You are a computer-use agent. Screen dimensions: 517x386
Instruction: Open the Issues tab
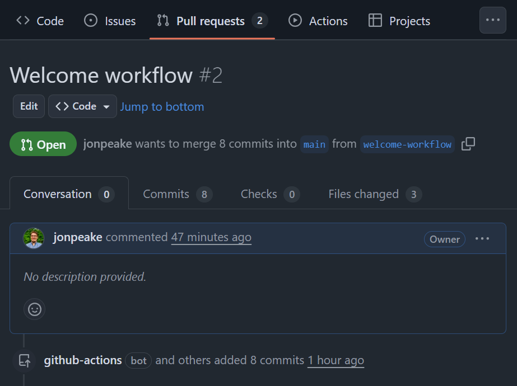pyautogui.click(x=110, y=21)
